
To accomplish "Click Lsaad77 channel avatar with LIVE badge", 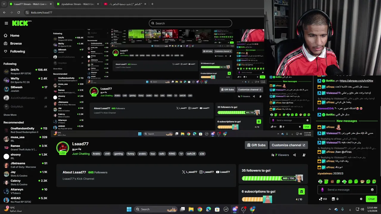I will tap(63, 148).
